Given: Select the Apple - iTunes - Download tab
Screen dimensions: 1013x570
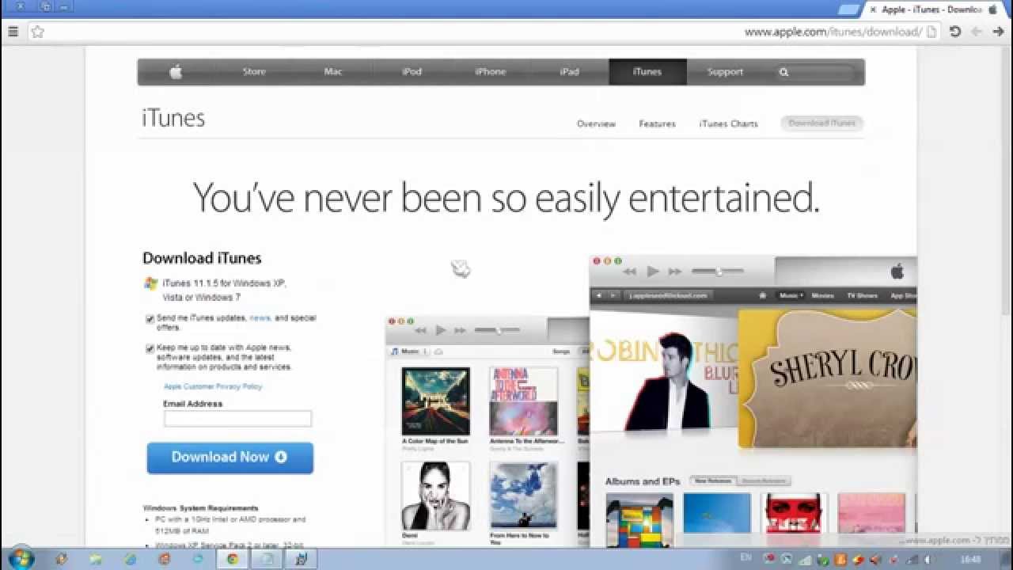Looking at the screenshot, I should tap(932, 9).
